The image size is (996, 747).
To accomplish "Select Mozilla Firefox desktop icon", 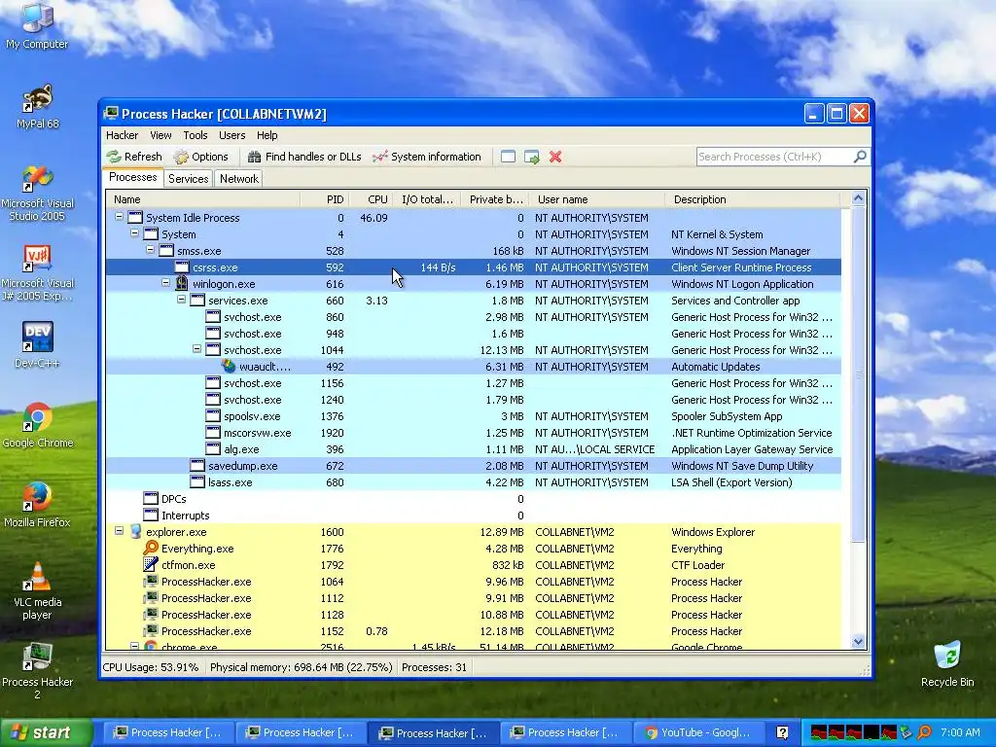I will (x=37, y=505).
